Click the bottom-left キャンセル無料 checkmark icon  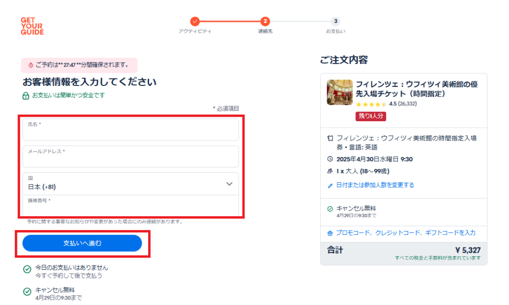point(27,292)
